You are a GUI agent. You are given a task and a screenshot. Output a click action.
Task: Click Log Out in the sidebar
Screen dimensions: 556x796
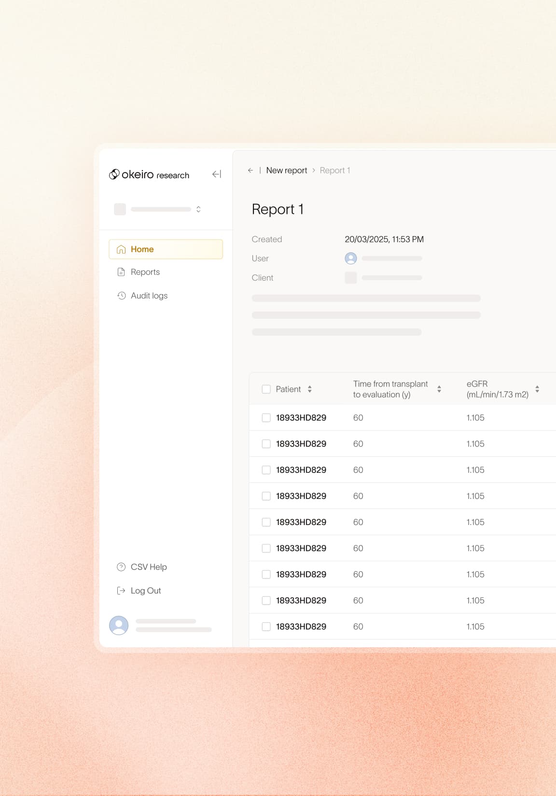pyautogui.click(x=146, y=591)
